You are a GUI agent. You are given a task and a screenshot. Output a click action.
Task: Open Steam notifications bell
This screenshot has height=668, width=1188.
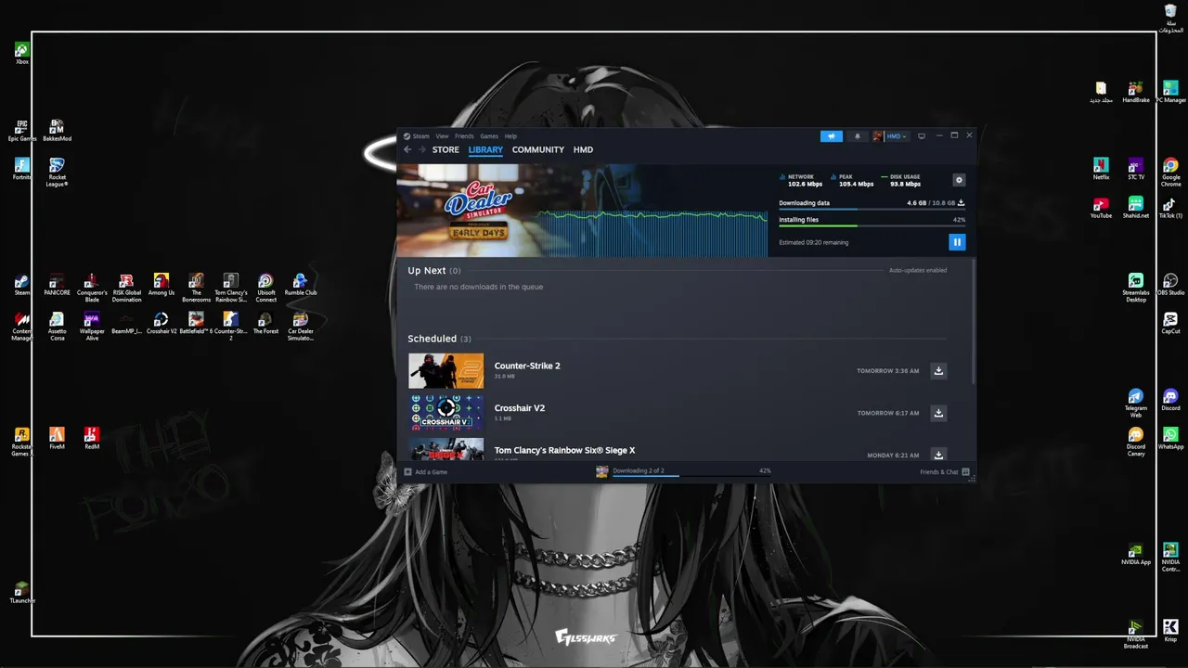click(x=857, y=136)
